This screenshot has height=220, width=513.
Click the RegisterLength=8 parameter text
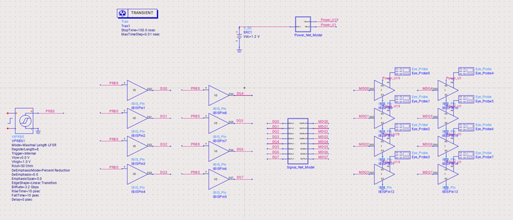[x=25, y=149]
